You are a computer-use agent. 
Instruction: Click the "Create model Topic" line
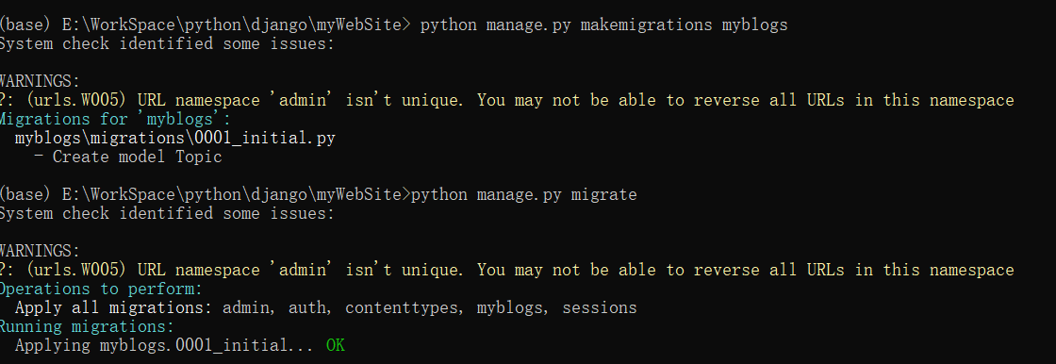[x=138, y=157]
